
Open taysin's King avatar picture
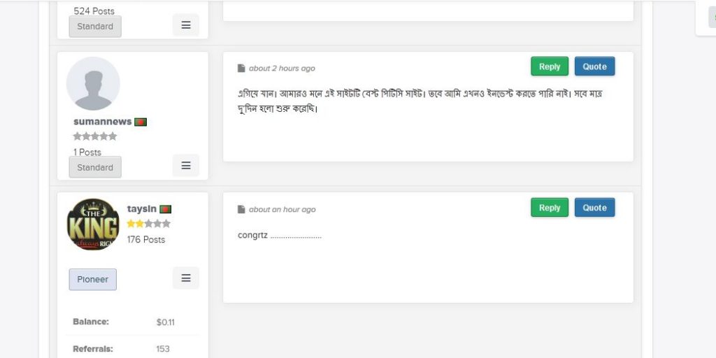[x=93, y=224]
